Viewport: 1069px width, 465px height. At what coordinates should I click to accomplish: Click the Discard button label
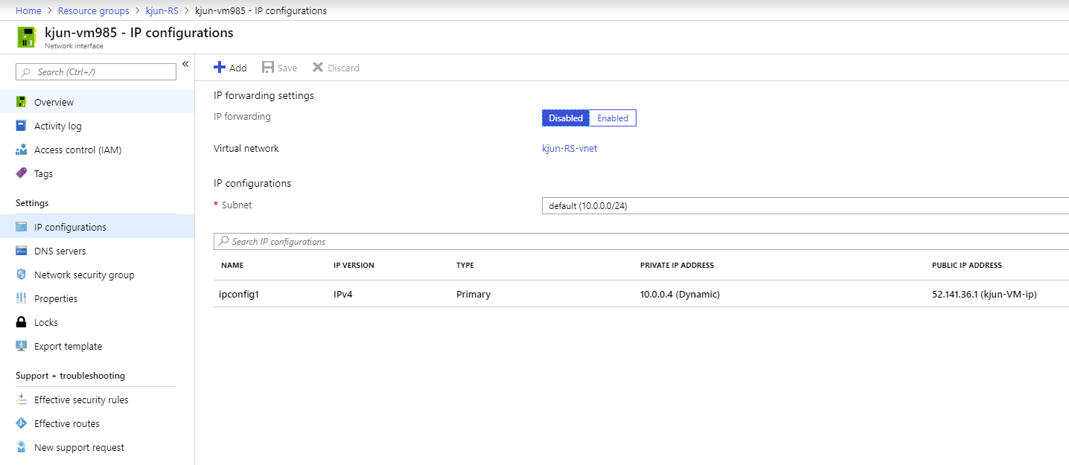pyautogui.click(x=344, y=68)
